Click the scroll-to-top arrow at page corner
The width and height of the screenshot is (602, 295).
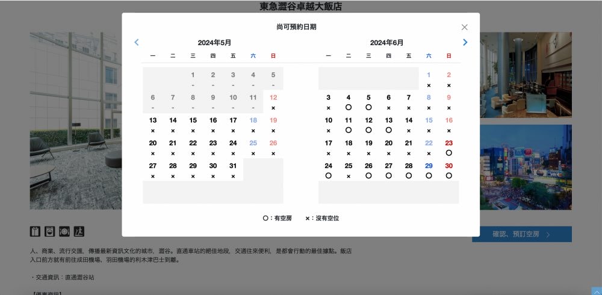[x=596, y=291]
